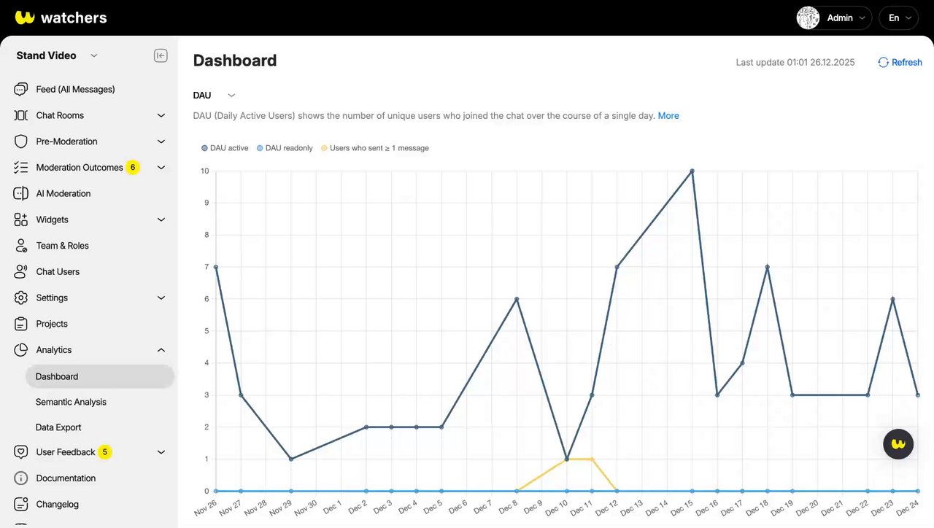934x528 pixels.
Task: Click the Refresh button
Action: (x=900, y=63)
